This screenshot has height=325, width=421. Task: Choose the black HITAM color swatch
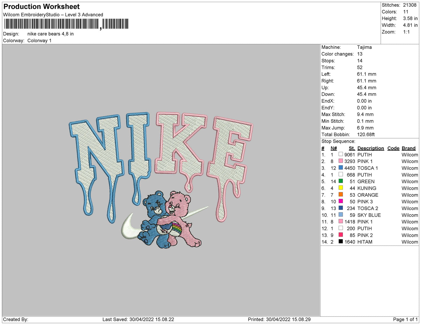pos(341,241)
